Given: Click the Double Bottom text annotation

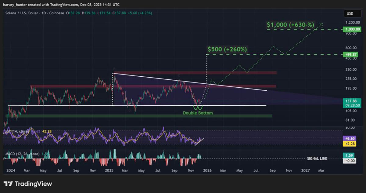Looking at the screenshot, I should [x=198, y=113].
